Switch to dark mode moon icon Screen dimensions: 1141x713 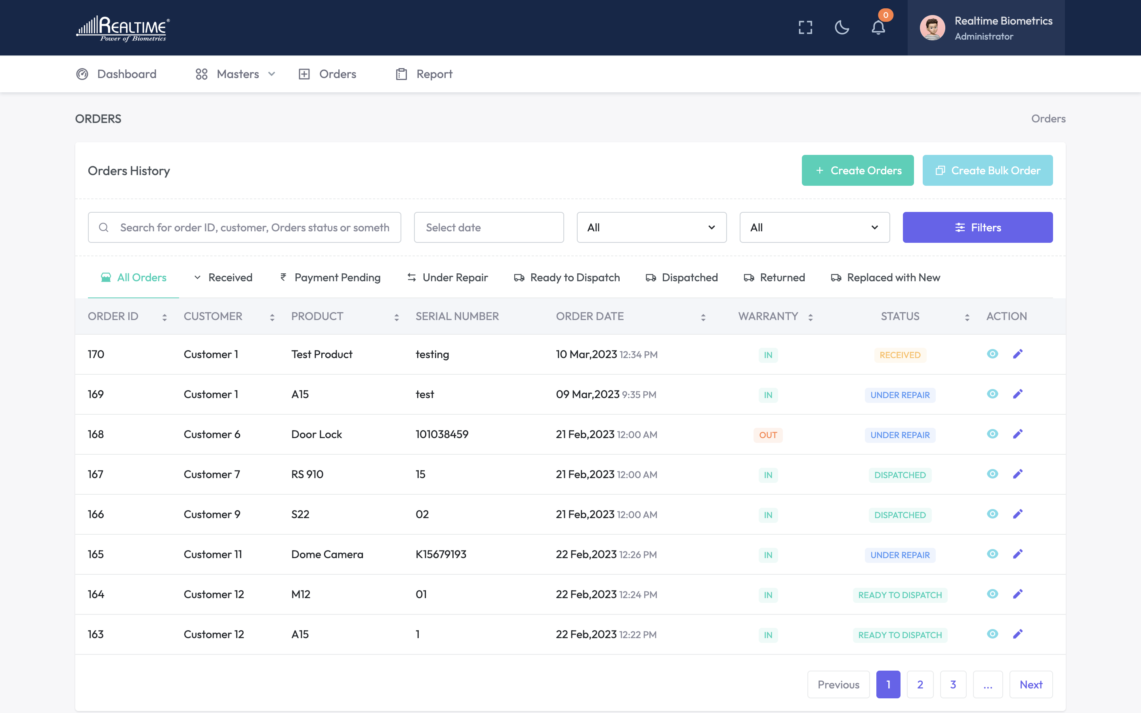[x=841, y=27]
